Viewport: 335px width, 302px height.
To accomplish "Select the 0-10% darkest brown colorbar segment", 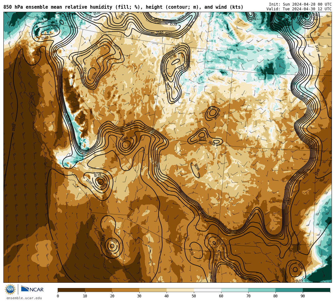I will [71, 290].
